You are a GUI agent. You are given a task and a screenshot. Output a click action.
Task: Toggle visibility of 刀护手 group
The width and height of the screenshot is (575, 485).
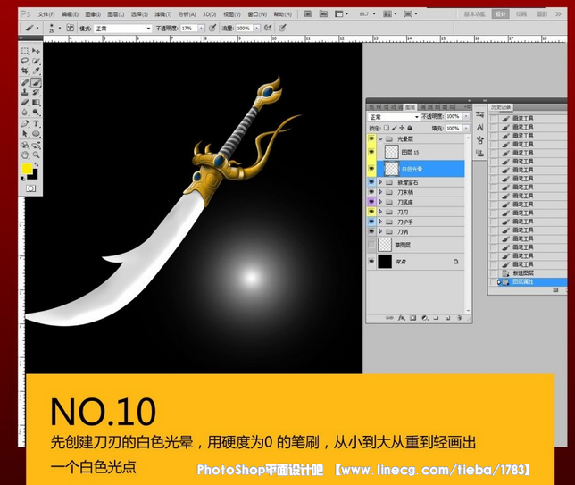pyautogui.click(x=371, y=222)
